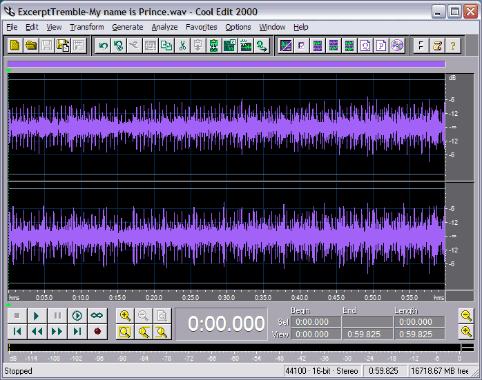482x380 pixels.
Task: Click the vertical Zoom In magnifier
Action: pyautogui.click(x=466, y=332)
